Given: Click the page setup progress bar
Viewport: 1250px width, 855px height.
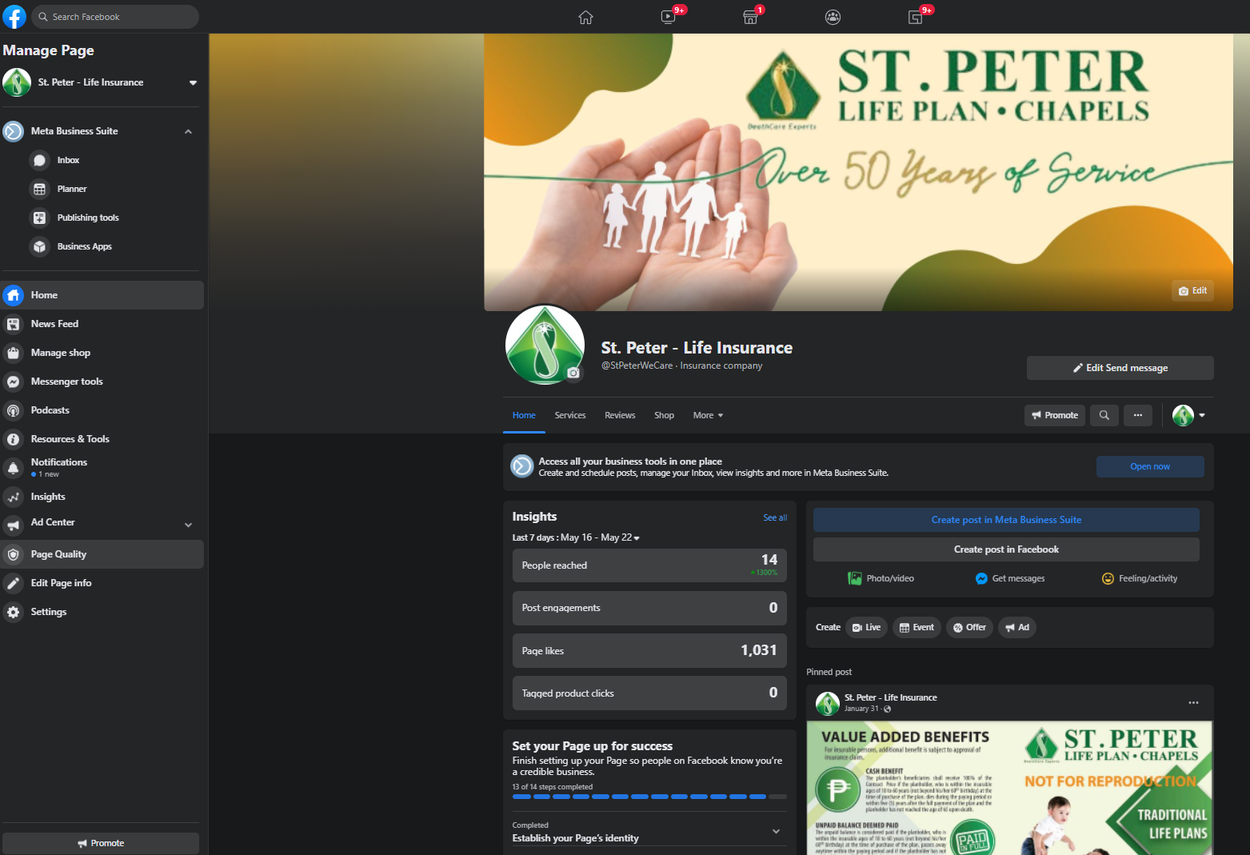Looking at the screenshot, I should click(649, 797).
